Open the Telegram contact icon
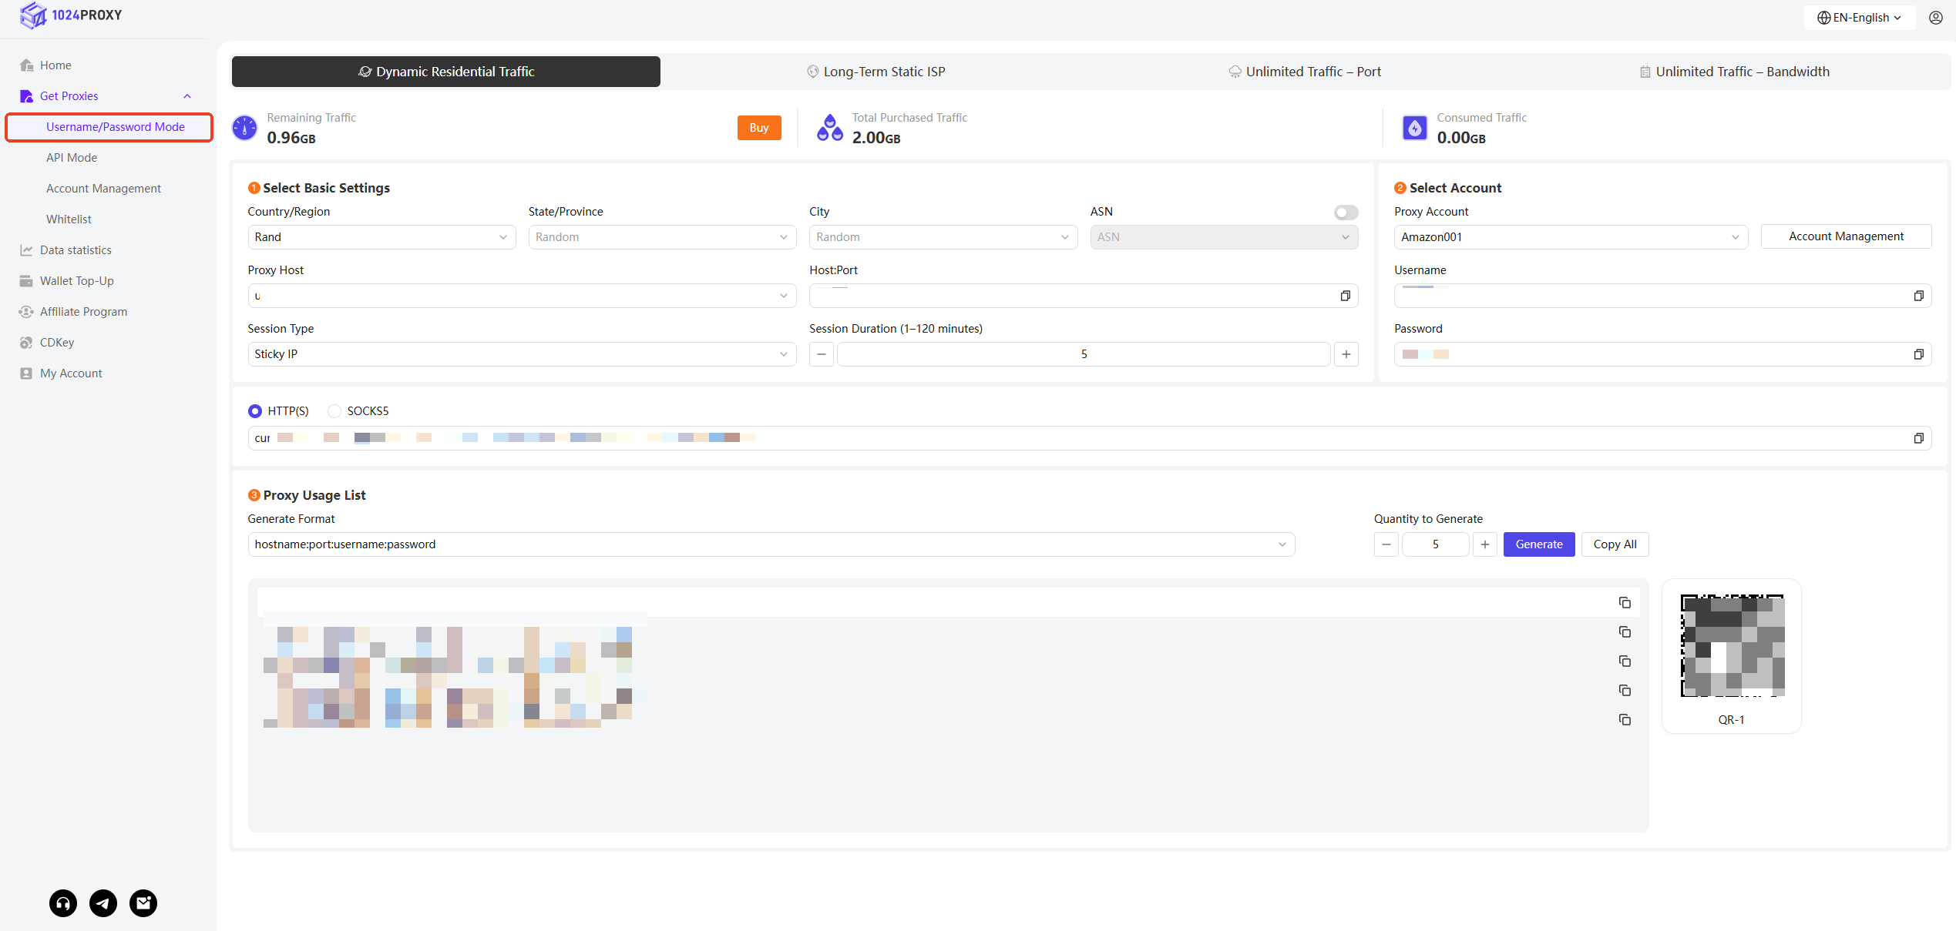Screen dimensions: 1956x931 click(x=103, y=903)
